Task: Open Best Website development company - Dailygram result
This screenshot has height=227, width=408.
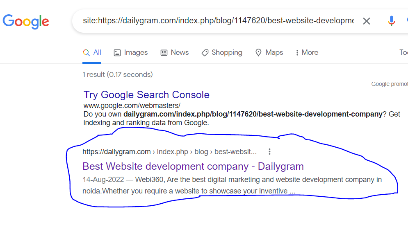Action: click(x=193, y=166)
